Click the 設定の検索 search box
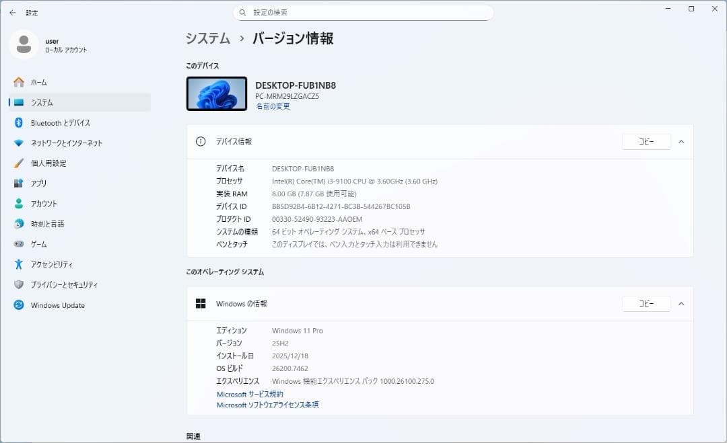Viewport: 727px width, 443px height. pos(363,12)
